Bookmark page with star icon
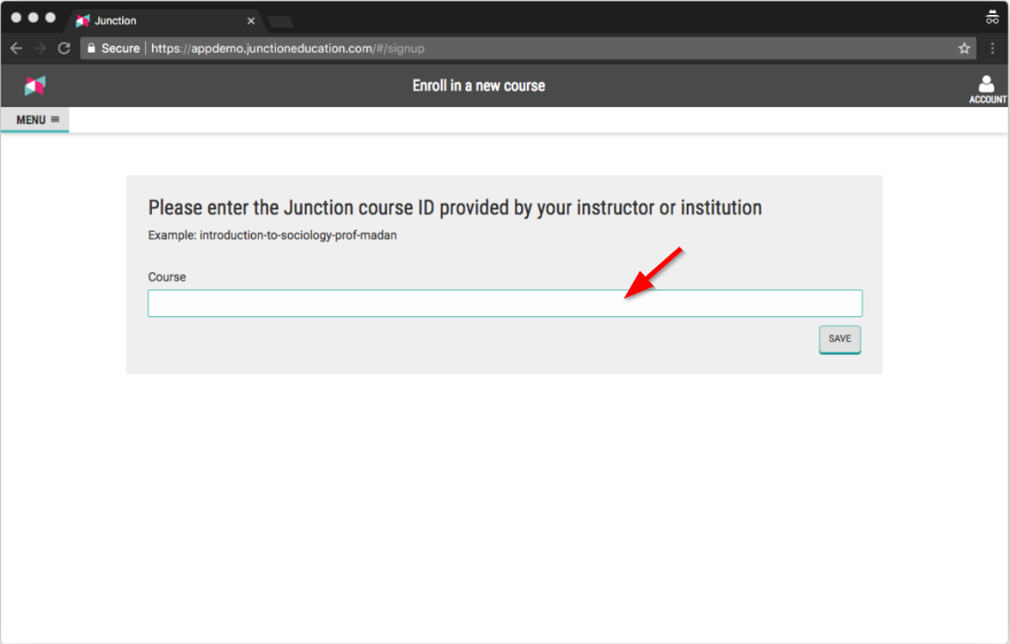 [x=963, y=48]
